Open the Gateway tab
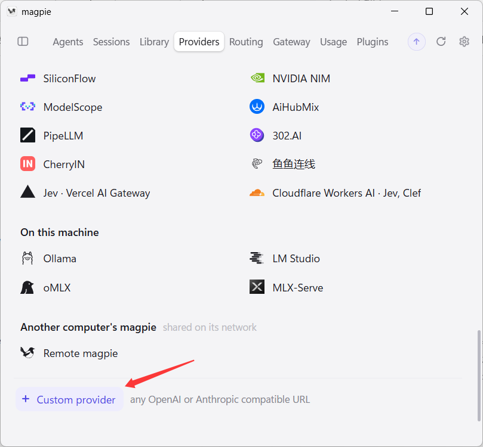The width and height of the screenshot is (483, 447). click(291, 42)
